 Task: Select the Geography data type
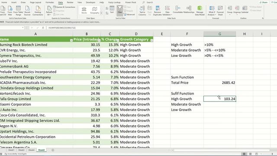click(94, 10)
